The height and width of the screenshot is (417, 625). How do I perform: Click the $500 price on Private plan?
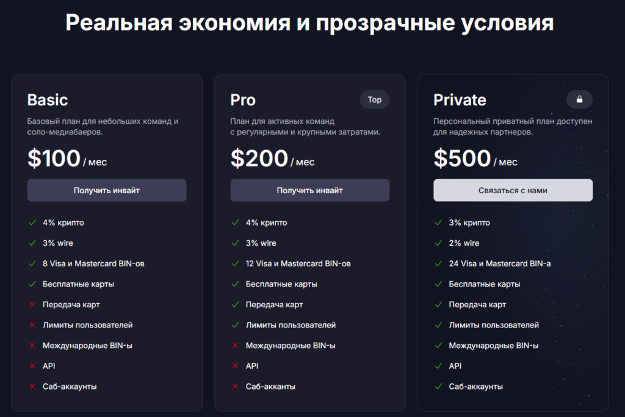[462, 158]
